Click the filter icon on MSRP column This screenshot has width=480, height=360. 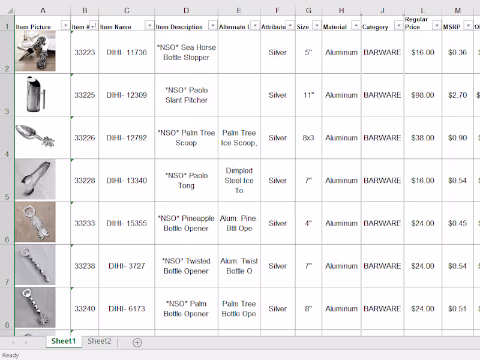[467, 26]
